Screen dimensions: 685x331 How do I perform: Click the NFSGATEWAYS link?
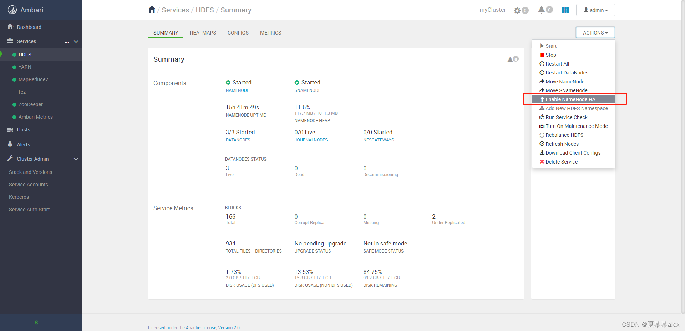pyautogui.click(x=379, y=140)
